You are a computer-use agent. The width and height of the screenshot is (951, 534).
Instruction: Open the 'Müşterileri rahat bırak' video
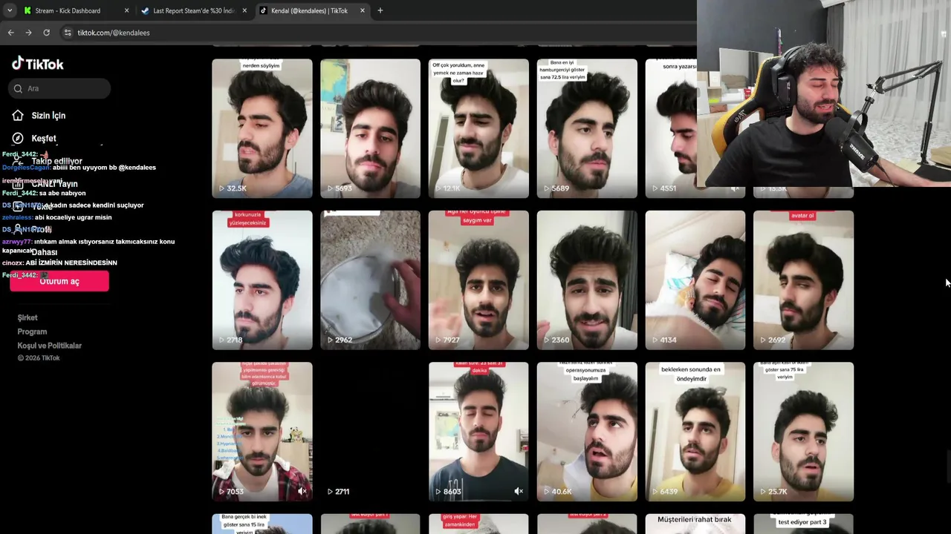[x=695, y=524]
